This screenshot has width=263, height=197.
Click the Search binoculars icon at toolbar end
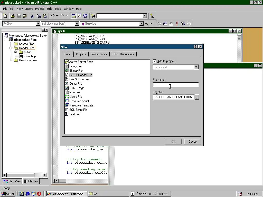click(152, 16)
